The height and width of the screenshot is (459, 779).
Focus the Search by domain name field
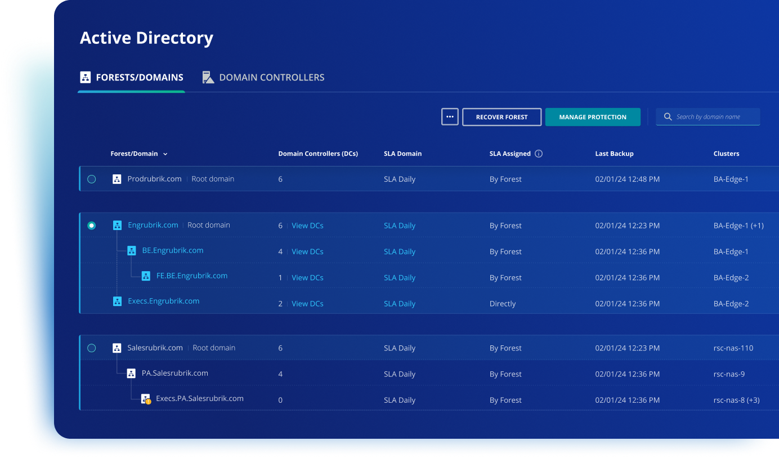pyautogui.click(x=708, y=116)
